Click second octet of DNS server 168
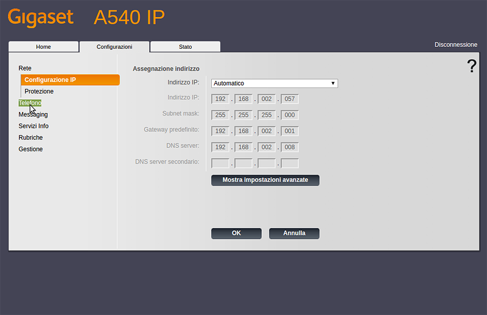Viewport: 487px width, 315px height. (x=243, y=147)
